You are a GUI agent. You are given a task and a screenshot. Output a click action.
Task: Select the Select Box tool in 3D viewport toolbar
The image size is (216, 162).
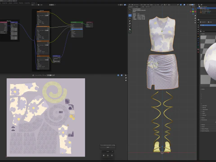click(x=130, y=10)
